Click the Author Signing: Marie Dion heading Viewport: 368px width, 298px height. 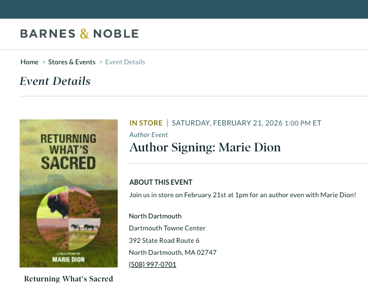[x=205, y=147]
